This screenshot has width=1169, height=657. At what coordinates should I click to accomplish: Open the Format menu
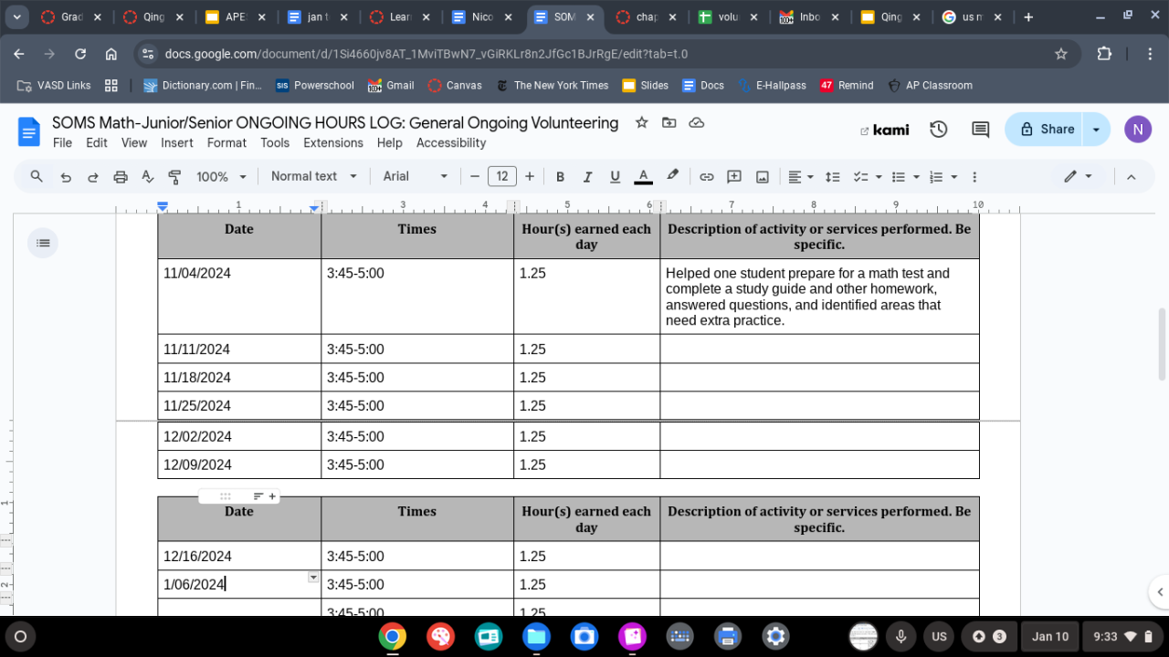tap(226, 142)
